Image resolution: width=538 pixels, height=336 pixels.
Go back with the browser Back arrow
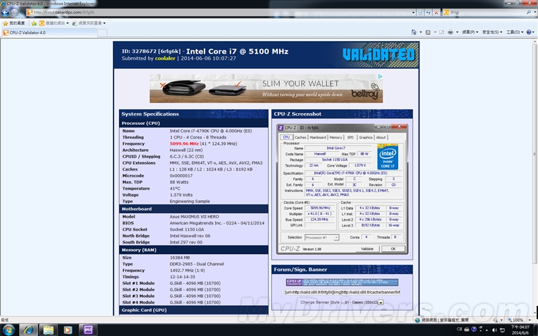point(5,12)
